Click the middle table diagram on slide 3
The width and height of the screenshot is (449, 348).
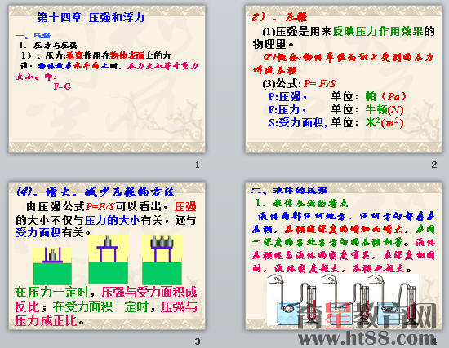coord(108,259)
